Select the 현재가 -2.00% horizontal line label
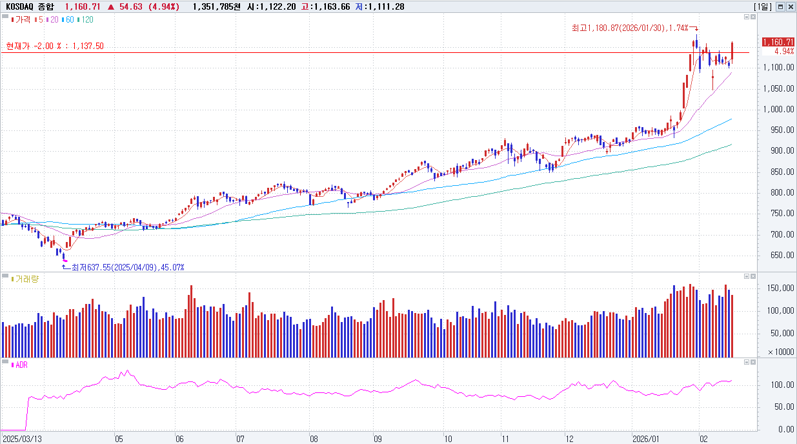The height and width of the screenshot is (444, 797). (55, 46)
